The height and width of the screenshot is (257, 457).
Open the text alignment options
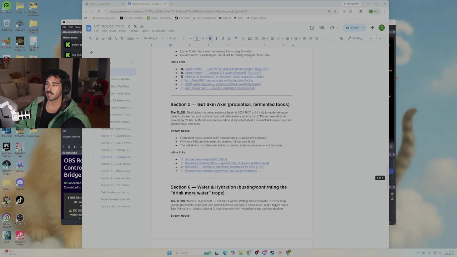(x=265, y=39)
